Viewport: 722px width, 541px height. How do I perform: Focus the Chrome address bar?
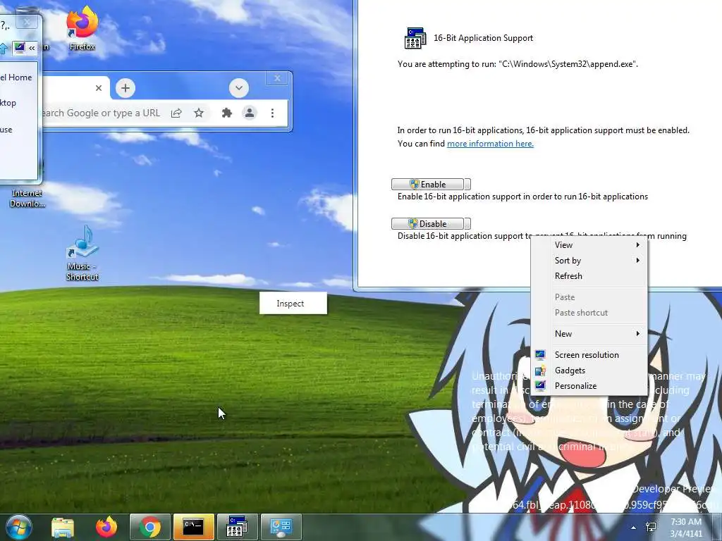[102, 113]
